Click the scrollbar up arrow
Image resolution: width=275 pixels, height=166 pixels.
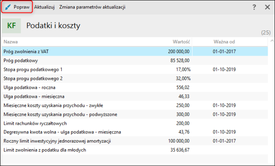[x=272, y=41]
